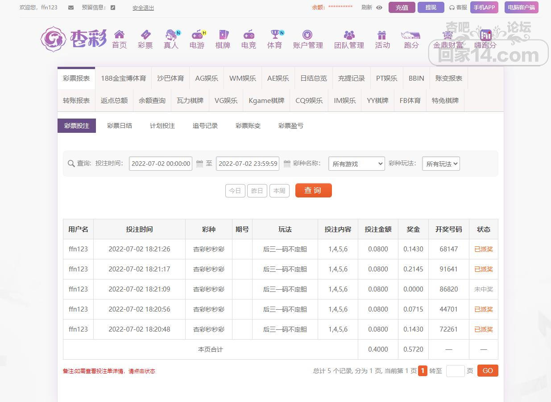Click the 首页 home icon

119,35
